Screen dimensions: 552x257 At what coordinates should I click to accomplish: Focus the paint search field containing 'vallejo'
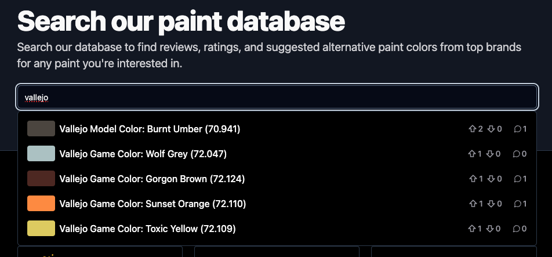277,97
